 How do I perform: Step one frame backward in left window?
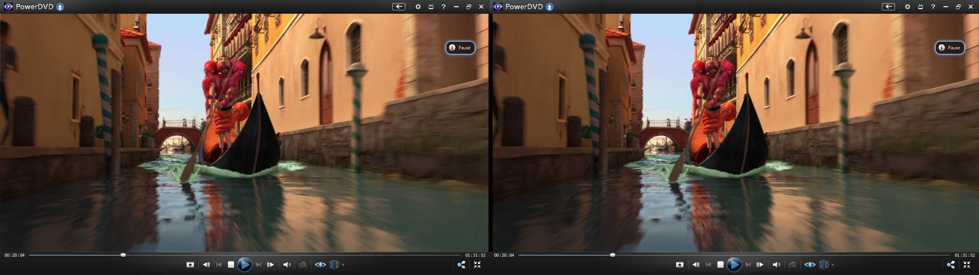point(207,265)
